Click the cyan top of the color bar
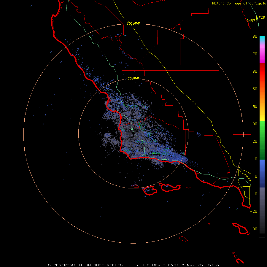Viewport: 267px width, 267px height. pos(262,39)
